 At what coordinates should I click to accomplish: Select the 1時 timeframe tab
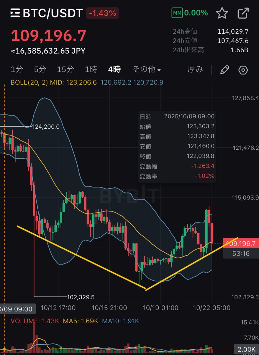91,70
